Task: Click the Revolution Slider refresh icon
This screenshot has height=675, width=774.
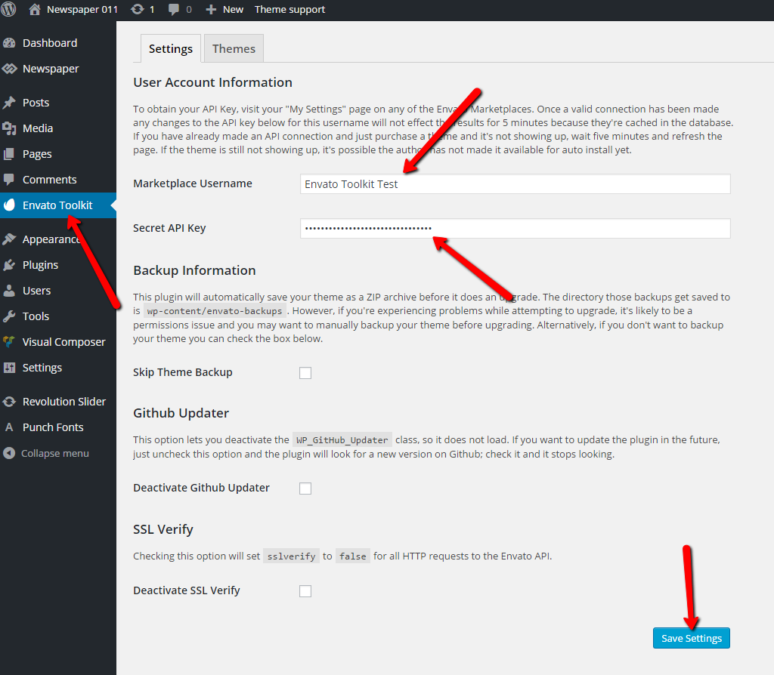Action: pyautogui.click(x=9, y=402)
